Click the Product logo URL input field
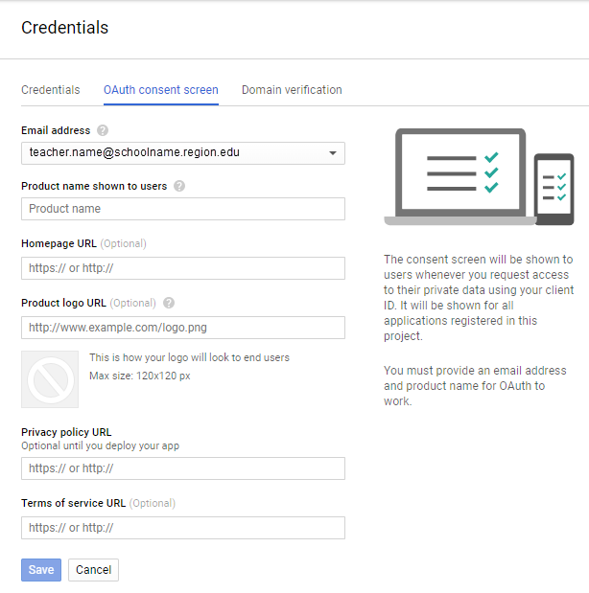This screenshot has height=593, width=589. pyautogui.click(x=182, y=328)
